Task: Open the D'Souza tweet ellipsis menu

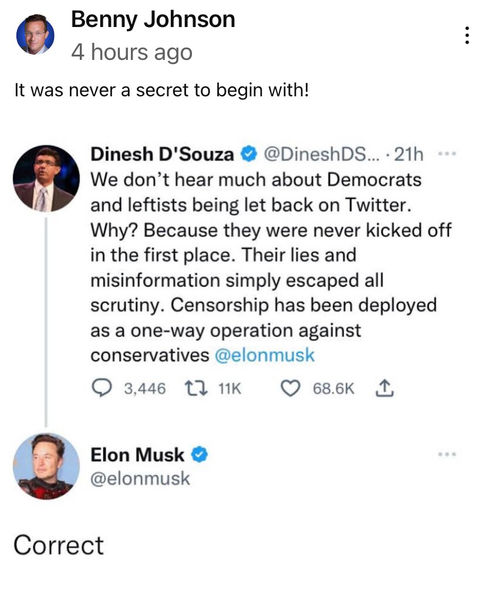Action: (448, 155)
